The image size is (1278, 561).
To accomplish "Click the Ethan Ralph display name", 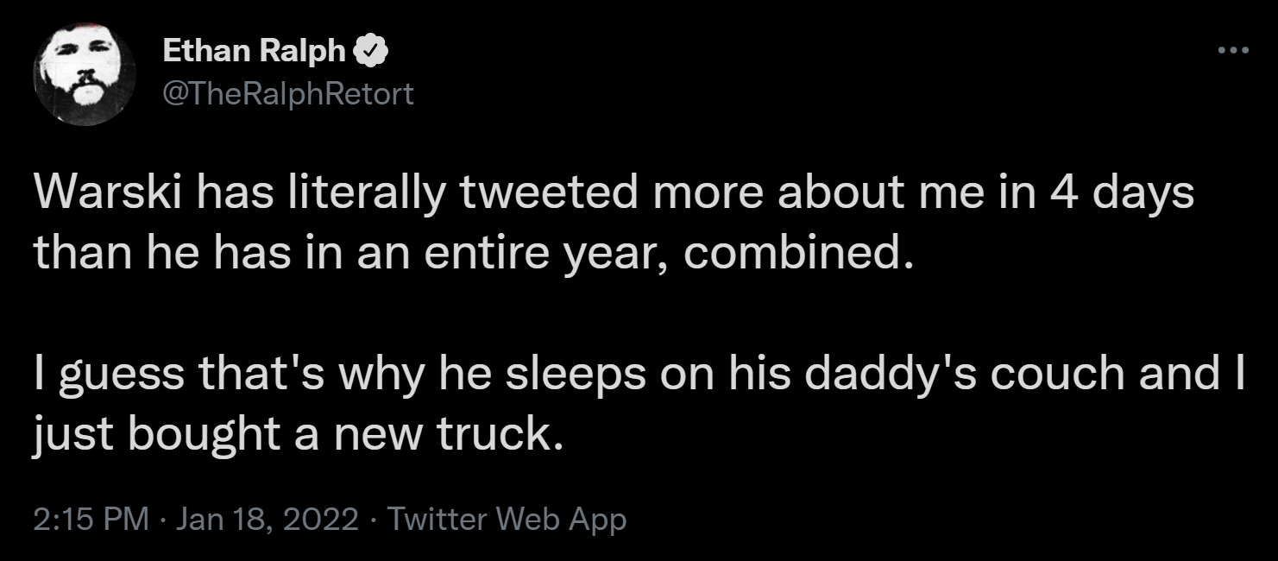I will [x=254, y=52].
